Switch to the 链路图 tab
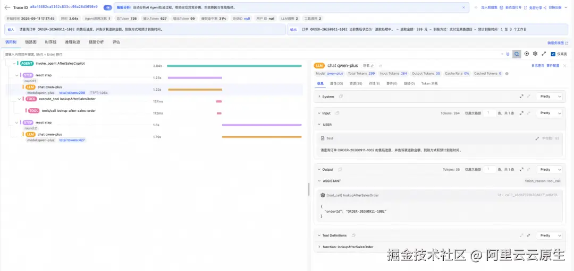574x271 pixels. pyautogui.click(x=31, y=42)
